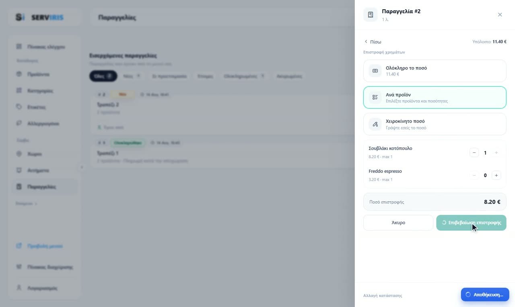Viewport: 515px width, 307px height.
Task: Click the pencil icon for manual amount
Action: (x=375, y=124)
